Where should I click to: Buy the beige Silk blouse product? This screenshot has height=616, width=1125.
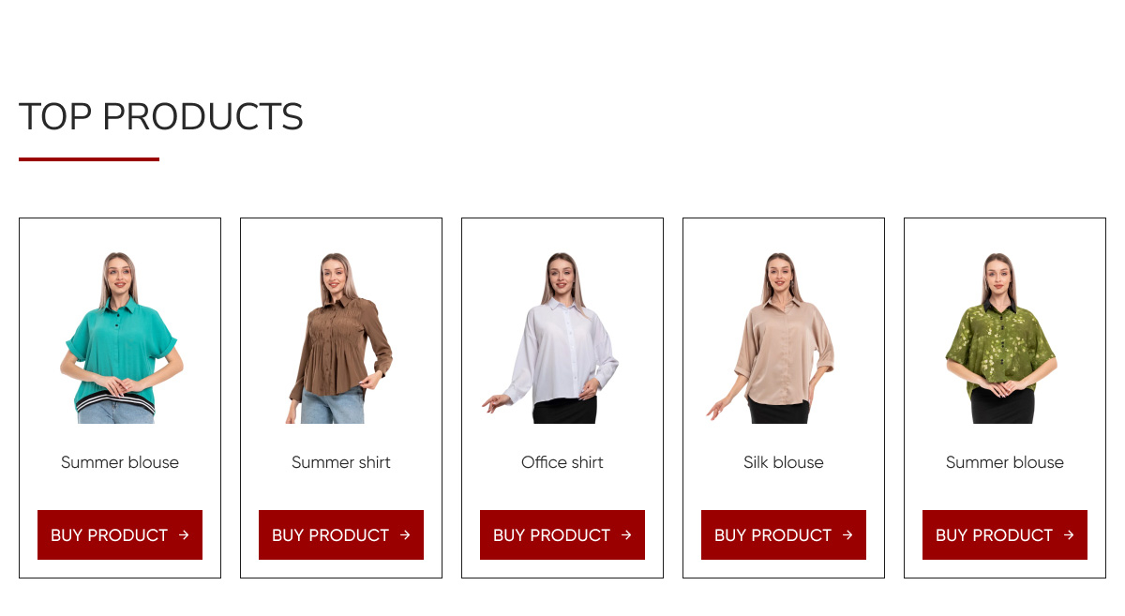(784, 534)
